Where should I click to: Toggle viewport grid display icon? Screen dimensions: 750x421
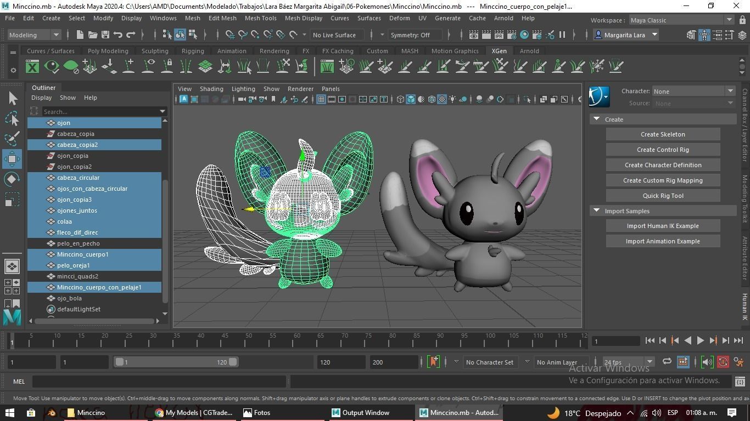(x=321, y=99)
